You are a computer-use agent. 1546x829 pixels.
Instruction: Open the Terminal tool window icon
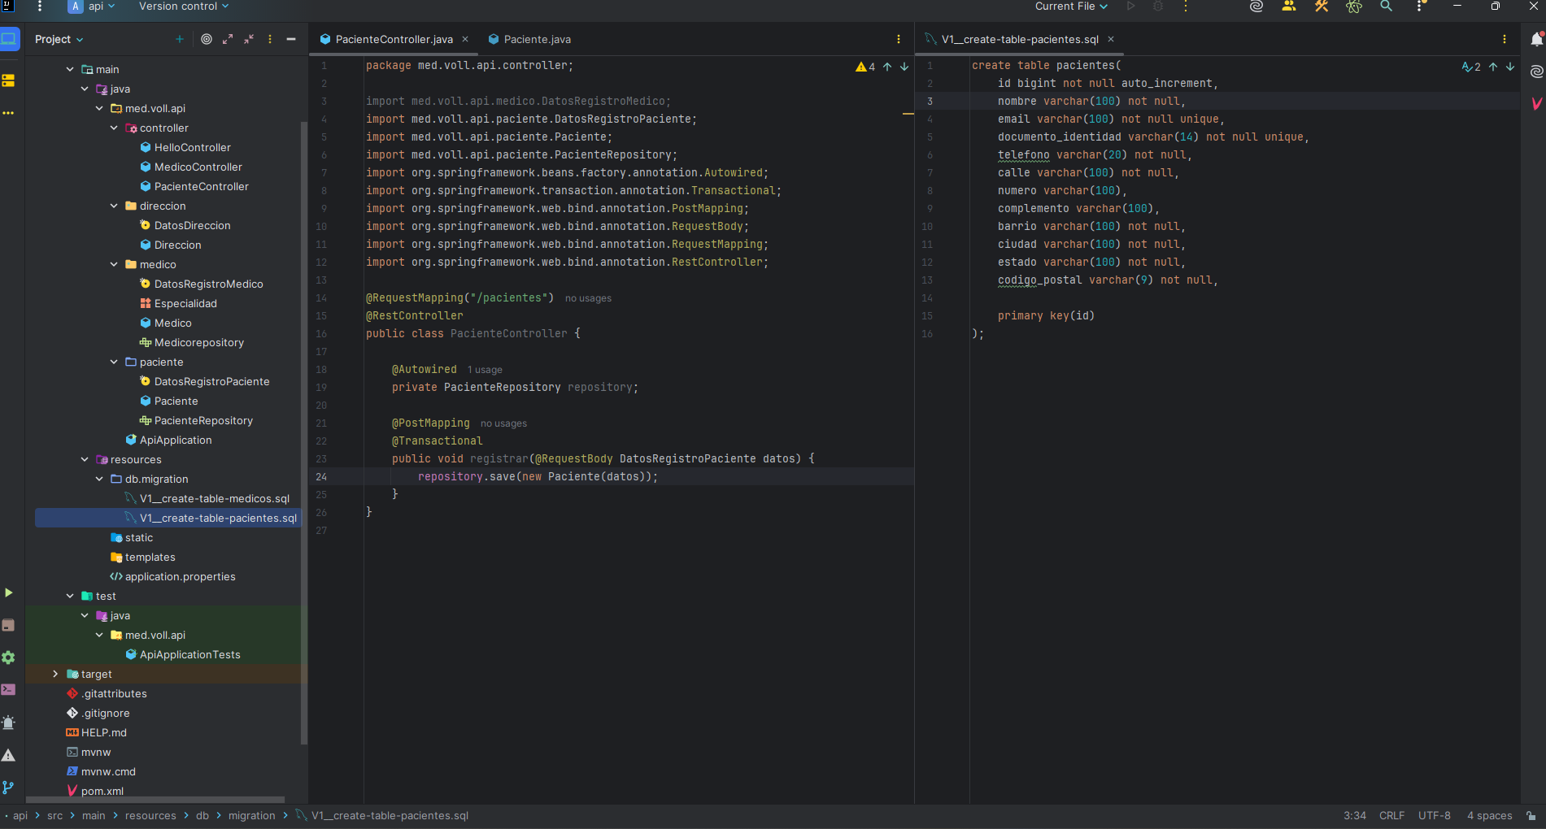click(9, 690)
